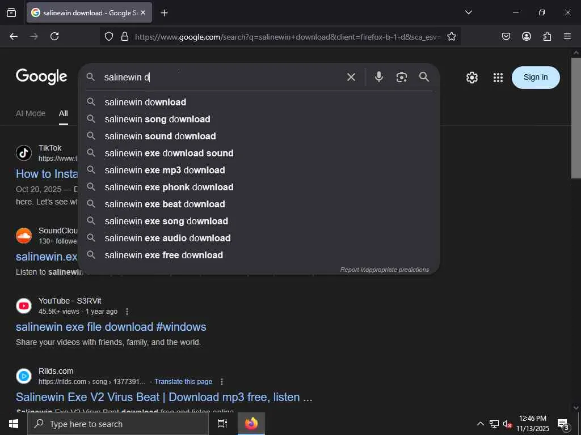Expand the list all tabs chevron
This screenshot has height=435, width=581.
pyautogui.click(x=468, y=12)
